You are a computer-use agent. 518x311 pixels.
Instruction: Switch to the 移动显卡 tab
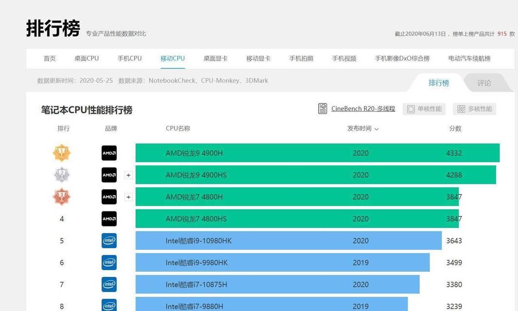pos(259,58)
